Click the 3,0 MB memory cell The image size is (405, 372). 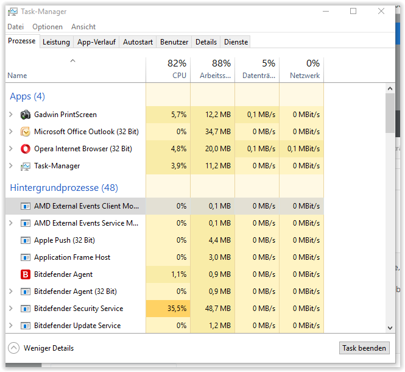click(213, 257)
